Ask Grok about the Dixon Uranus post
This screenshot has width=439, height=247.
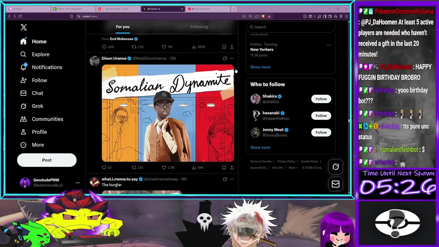click(x=225, y=58)
